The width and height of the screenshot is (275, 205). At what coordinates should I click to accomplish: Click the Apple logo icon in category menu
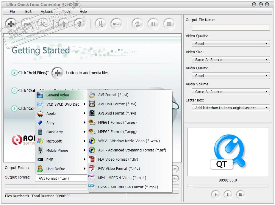coord(40,113)
